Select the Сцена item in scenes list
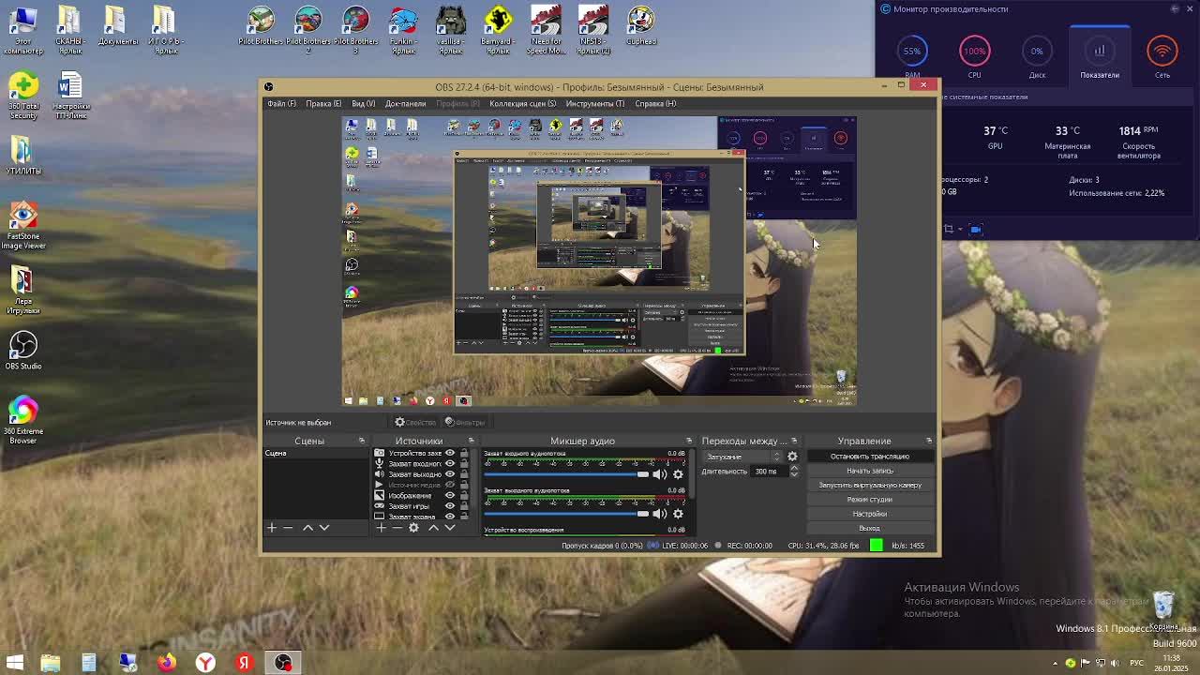This screenshot has height=675, width=1200. [x=316, y=453]
